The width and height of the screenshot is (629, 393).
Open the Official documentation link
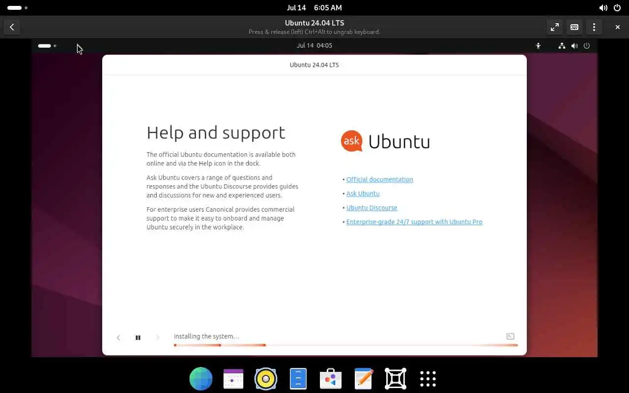pyautogui.click(x=379, y=179)
